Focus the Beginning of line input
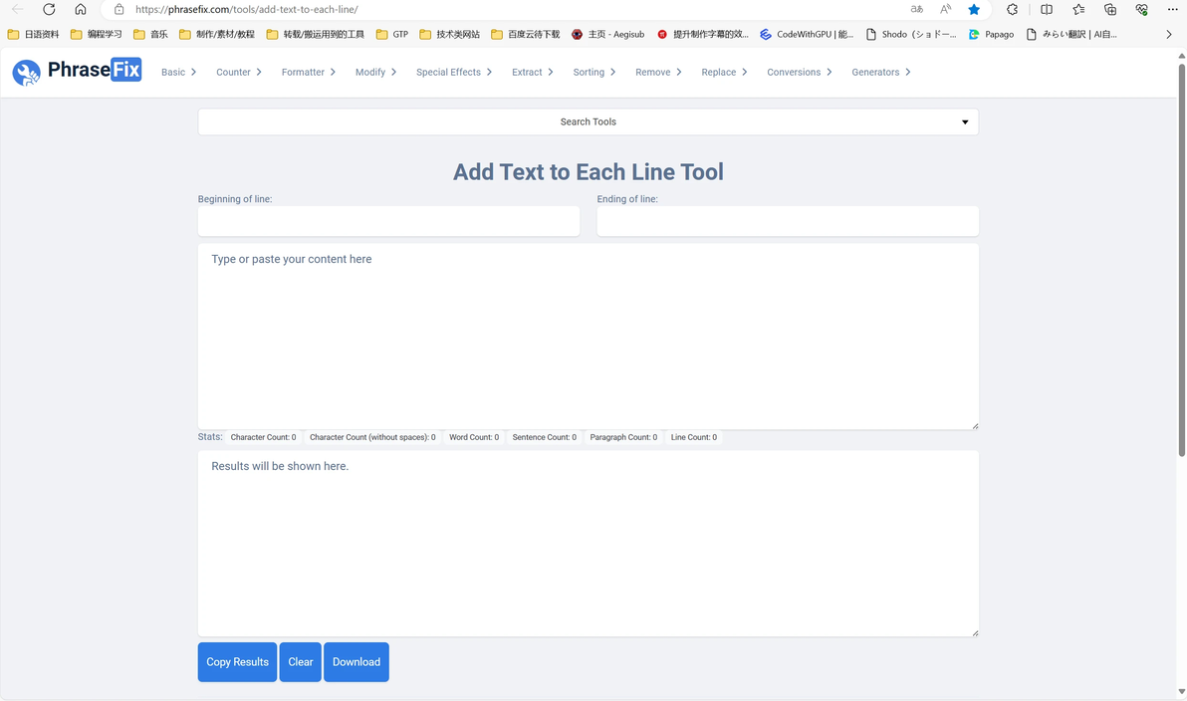1187x701 pixels. point(388,221)
